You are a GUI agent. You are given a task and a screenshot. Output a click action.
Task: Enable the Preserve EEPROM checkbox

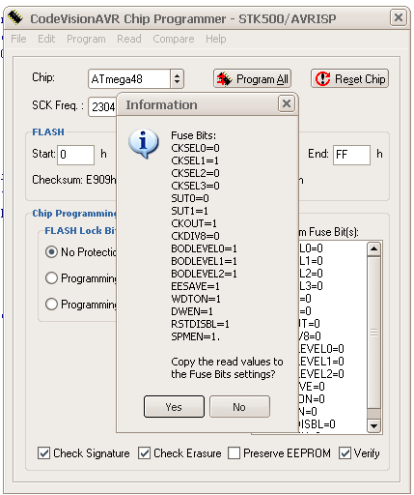pyautogui.click(x=234, y=453)
